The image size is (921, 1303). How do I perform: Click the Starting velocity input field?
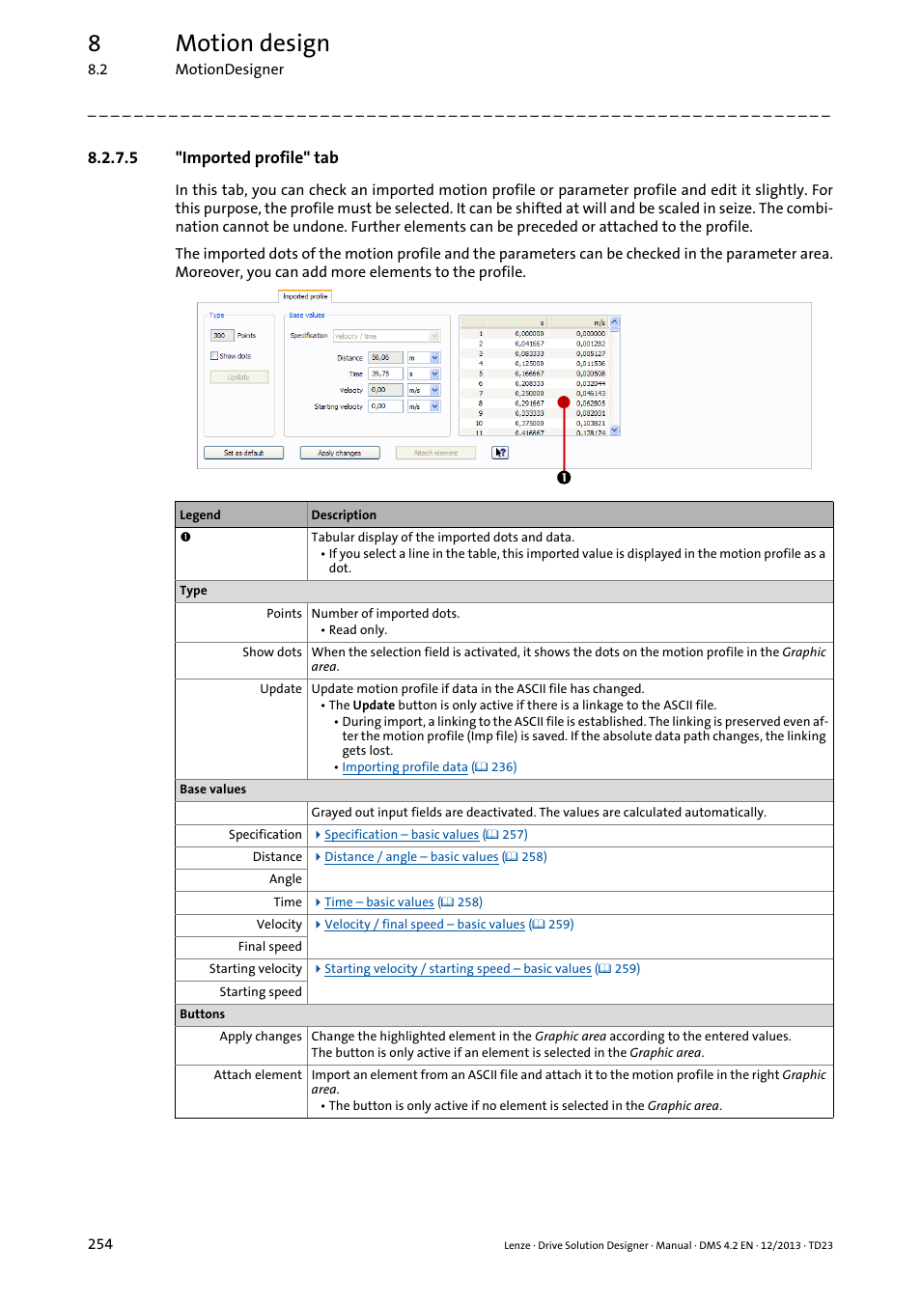click(386, 406)
